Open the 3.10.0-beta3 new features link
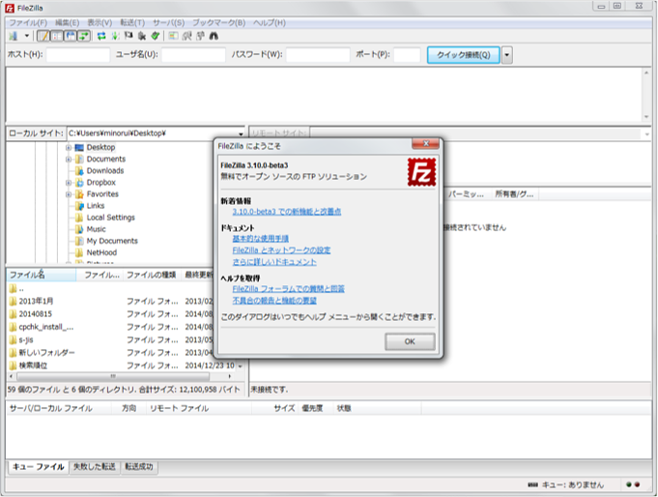 287,212
